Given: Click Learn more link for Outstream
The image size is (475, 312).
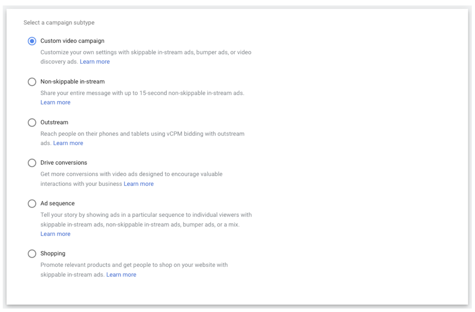Looking at the screenshot, I should point(68,143).
